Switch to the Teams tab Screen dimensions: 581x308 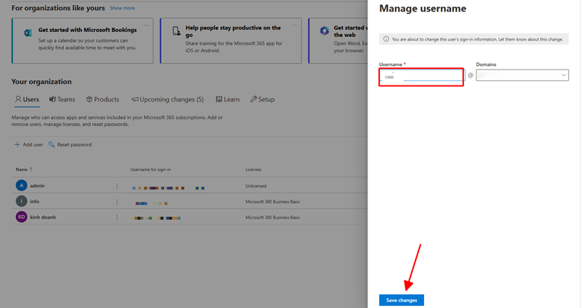[x=62, y=99]
